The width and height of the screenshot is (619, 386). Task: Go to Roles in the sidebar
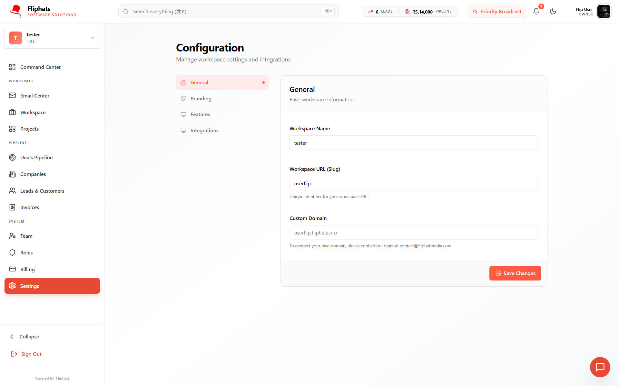pos(26,253)
